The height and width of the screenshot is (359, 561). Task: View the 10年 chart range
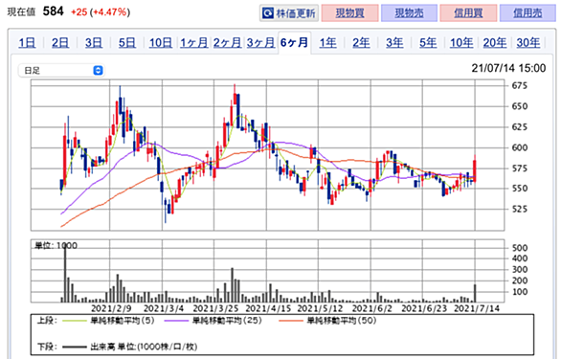[x=461, y=43]
